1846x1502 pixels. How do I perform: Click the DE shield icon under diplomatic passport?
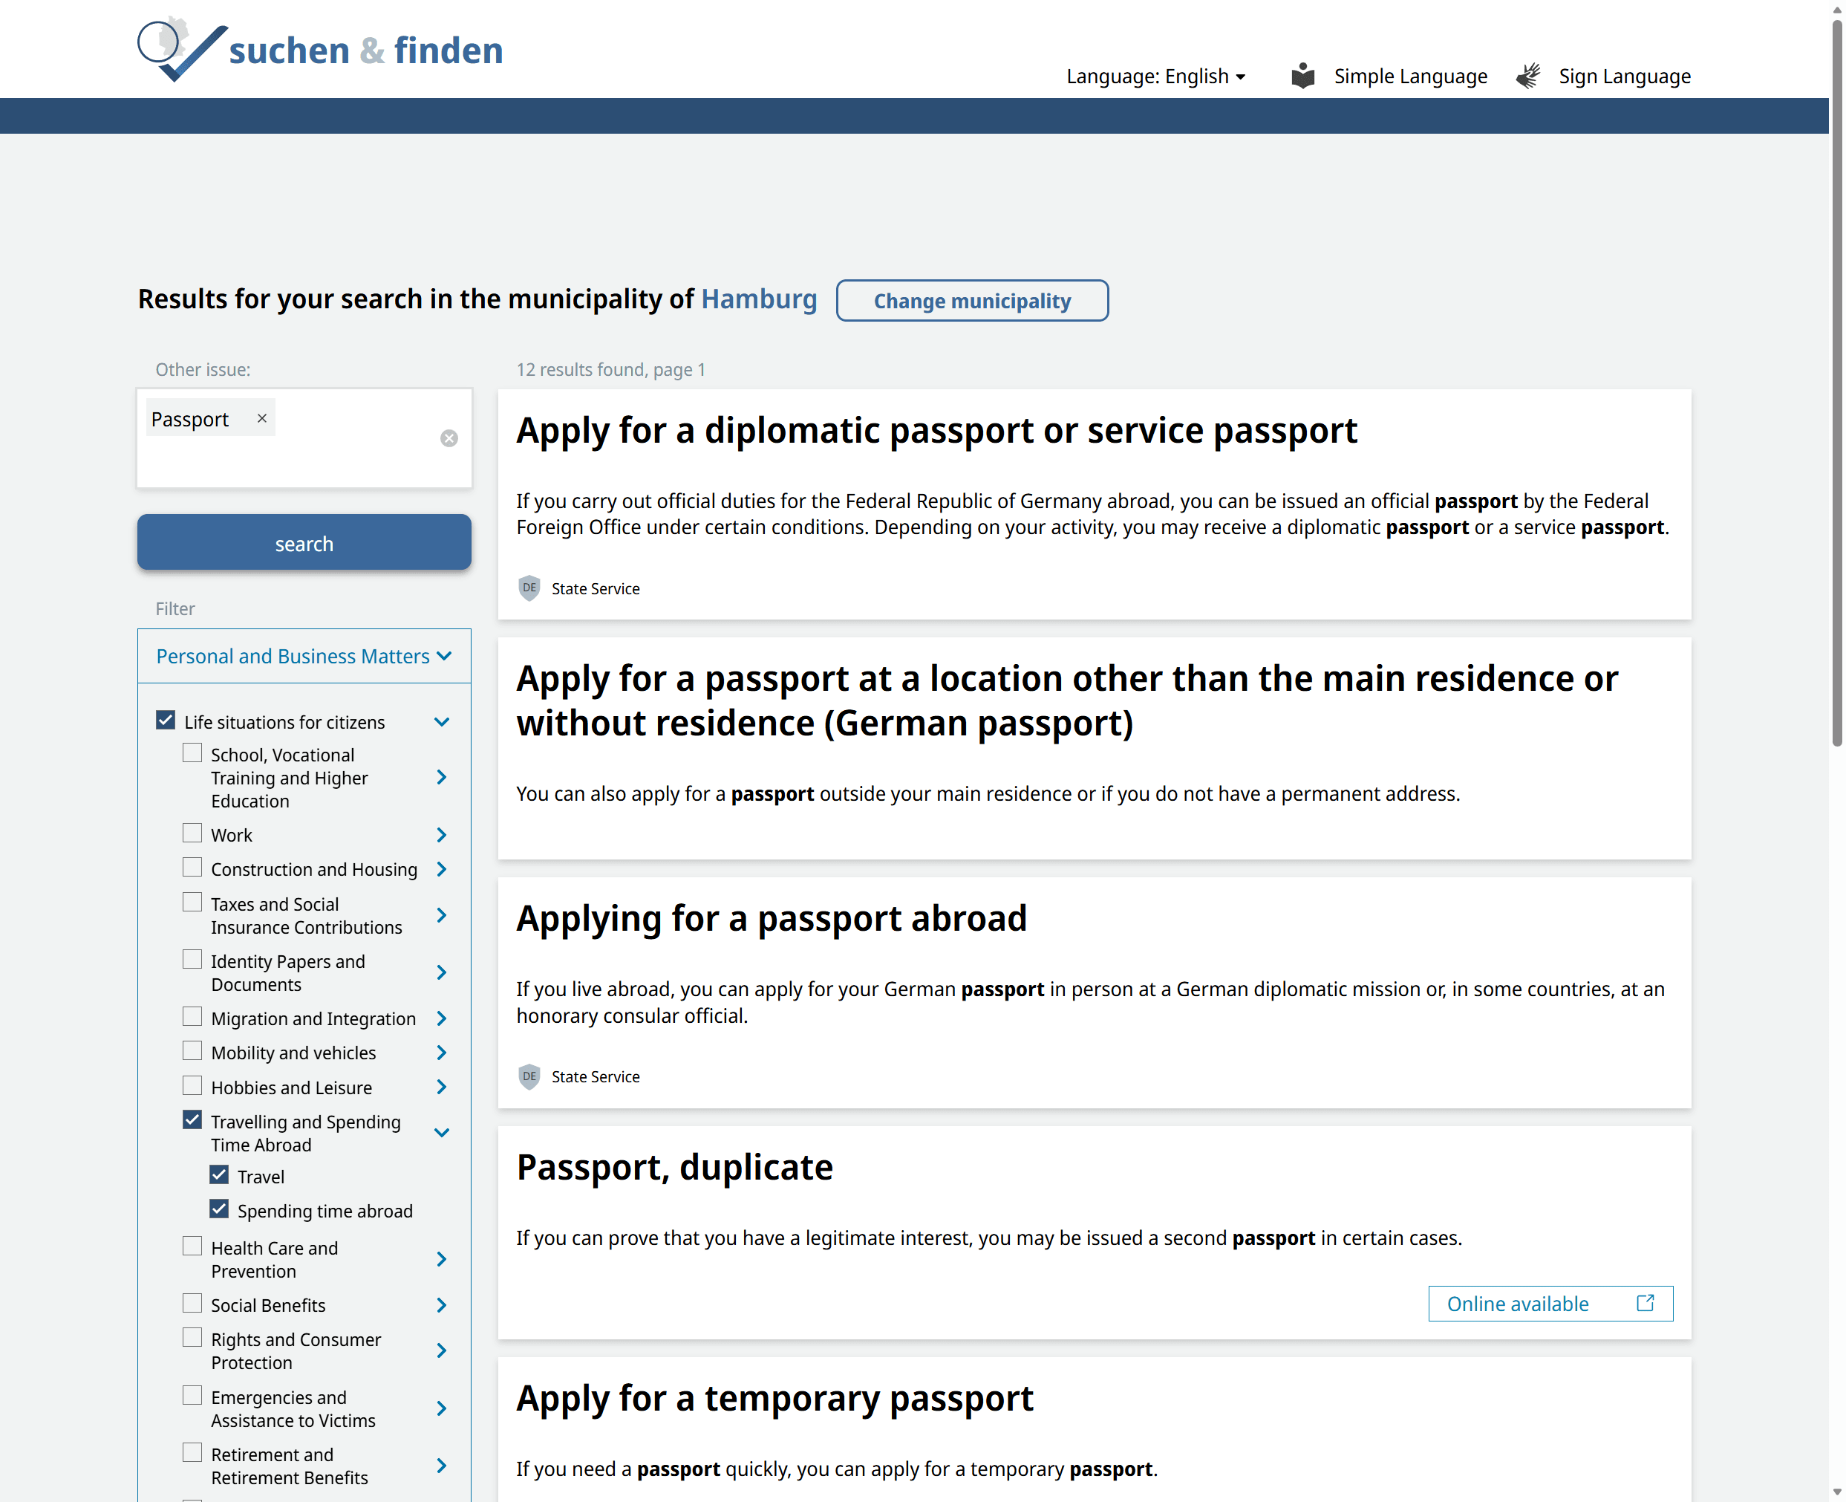click(x=529, y=588)
